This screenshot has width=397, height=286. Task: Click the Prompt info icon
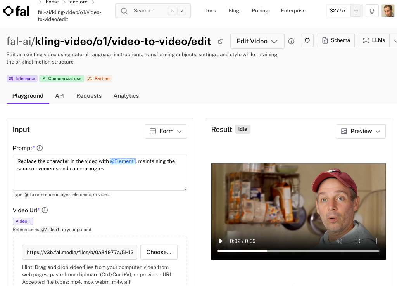(x=40, y=148)
